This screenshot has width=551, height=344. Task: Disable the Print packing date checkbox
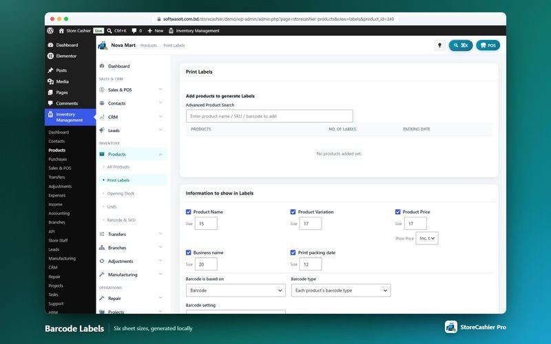click(293, 252)
